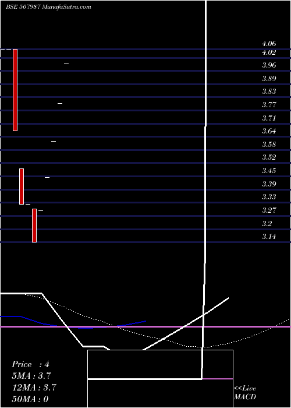Click the 3.14 price axis label
Viewport: 291px width, 408px height.
pos(269,237)
